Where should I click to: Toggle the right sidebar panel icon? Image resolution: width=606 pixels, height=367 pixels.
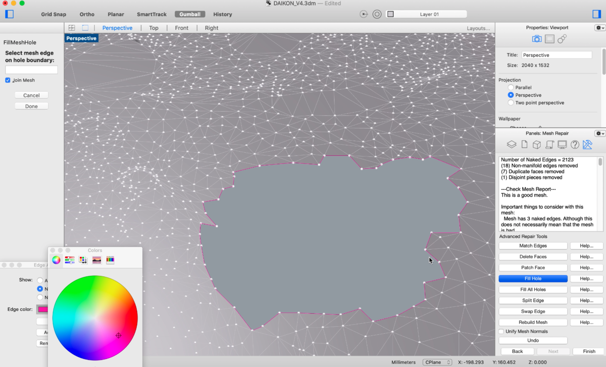[597, 14]
